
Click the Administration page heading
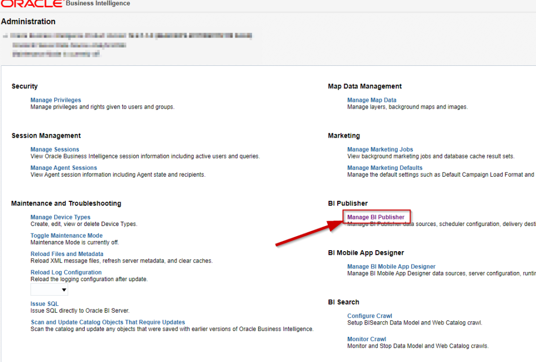pyautogui.click(x=28, y=22)
